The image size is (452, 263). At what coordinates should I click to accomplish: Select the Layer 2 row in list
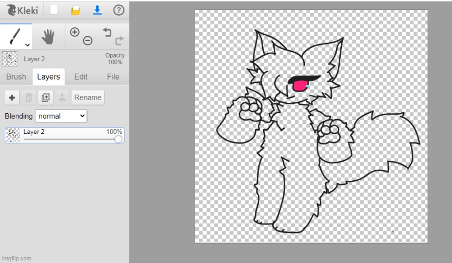[64, 135]
